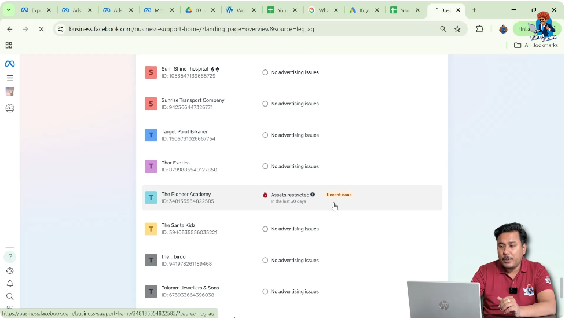
Task: Open the Chrome profile avatar
Action: tap(503, 29)
